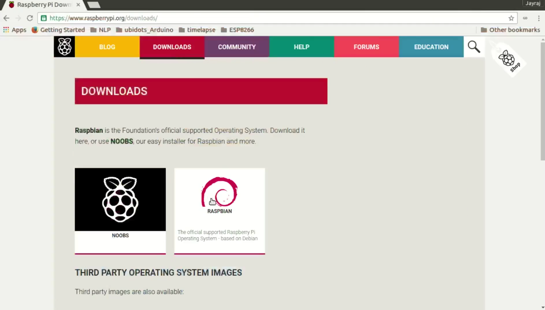Click the link shortener extension icon
The image size is (545, 310).
click(x=525, y=18)
